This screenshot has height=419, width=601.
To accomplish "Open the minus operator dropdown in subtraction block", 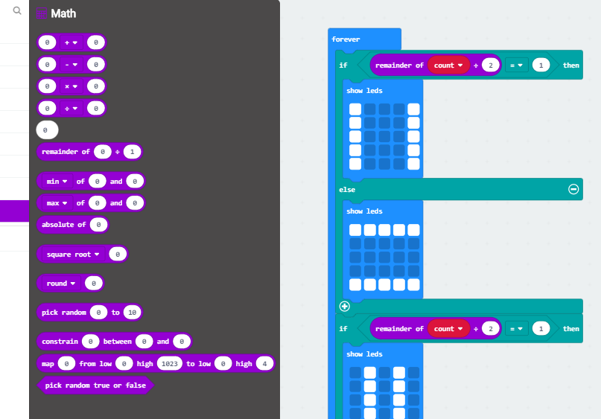I will point(71,64).
